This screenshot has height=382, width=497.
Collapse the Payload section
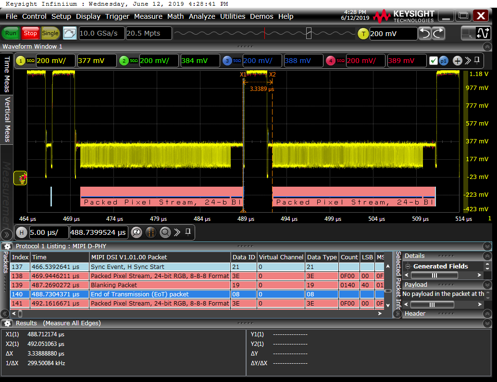(487, 285)
